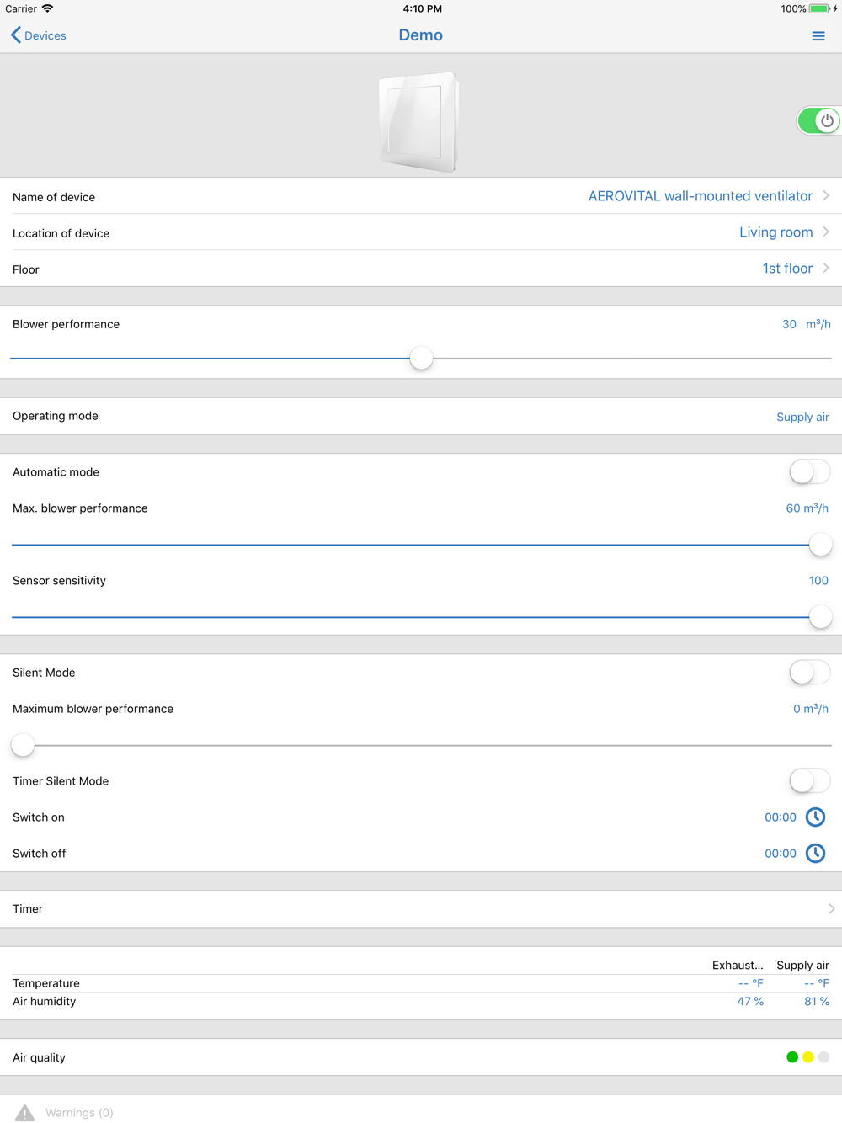
Task: Tap the green air quality dot
Action: pos(792,1057)
